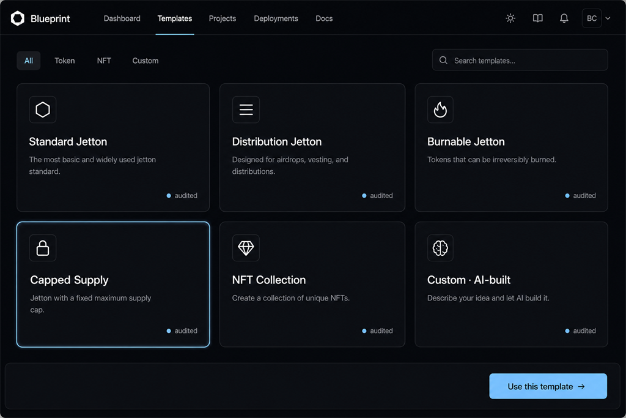Filter templates by Token
This screenshot has height=418, width=626.
65,61
